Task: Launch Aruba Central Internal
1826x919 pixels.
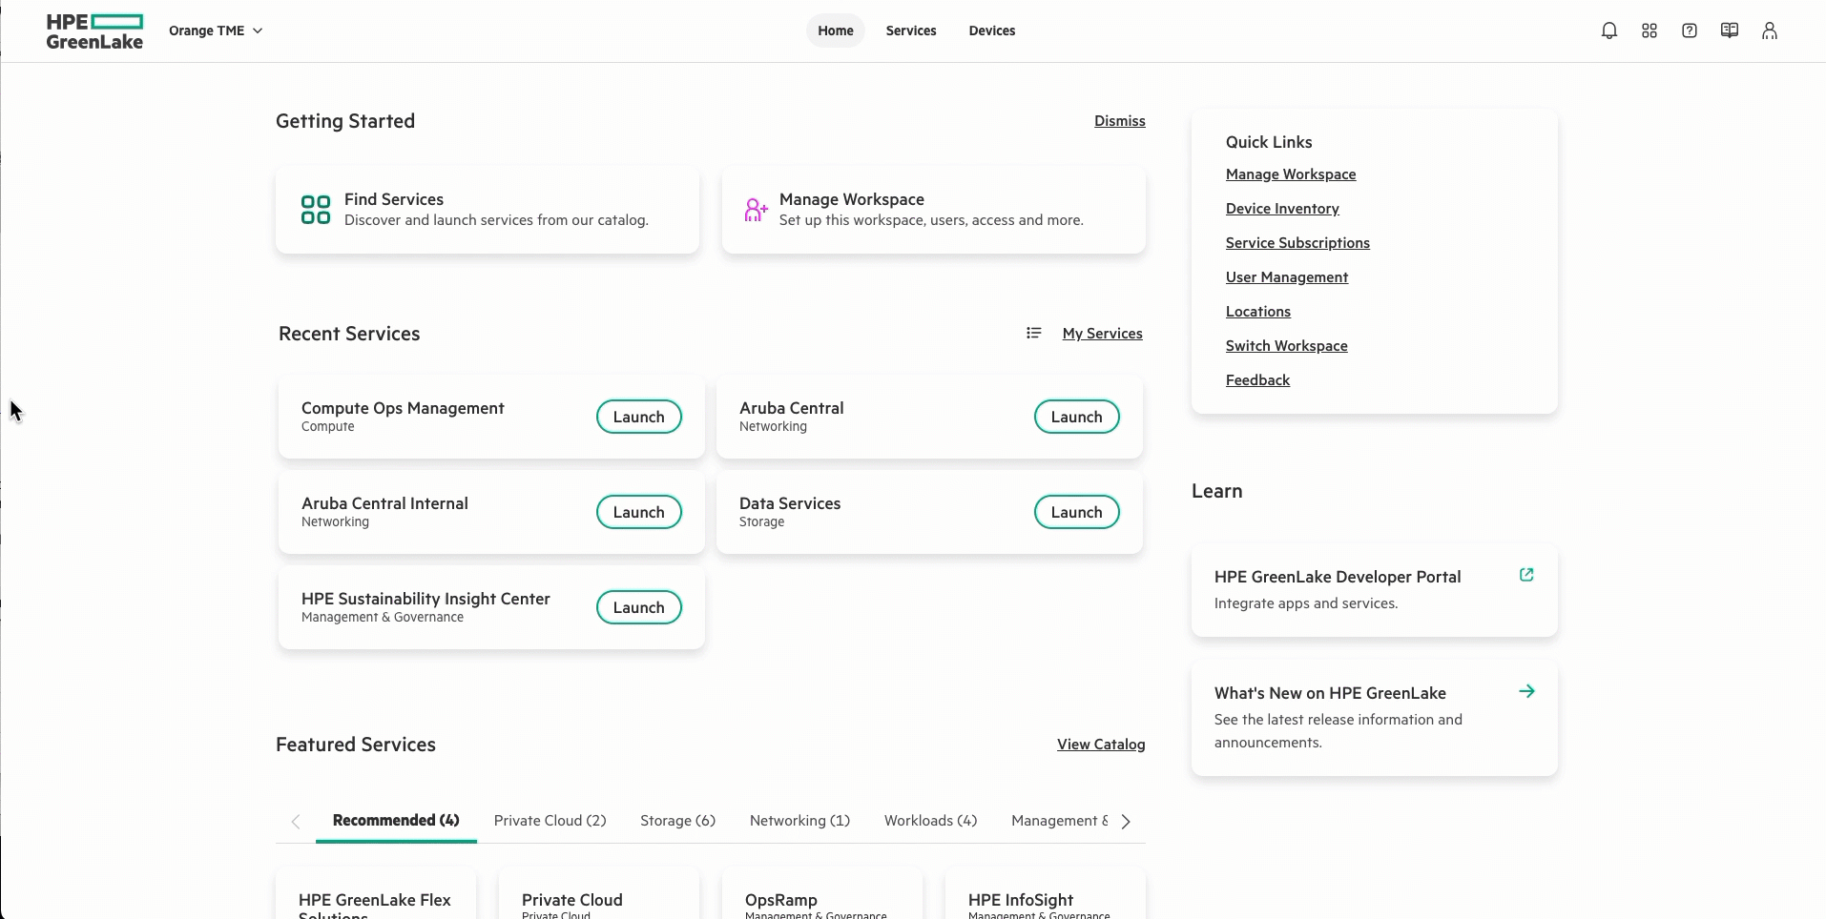Action: [639, 512]
